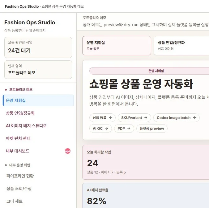Image resolution: width=209 pixels, height=208 pixels.
Task: Open 파이프라인 현황 sidebar item
Action: click(38, 176)
